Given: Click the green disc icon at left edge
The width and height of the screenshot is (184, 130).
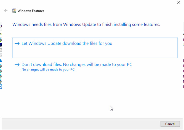Looking at the screenshot, I should (1, 40).
